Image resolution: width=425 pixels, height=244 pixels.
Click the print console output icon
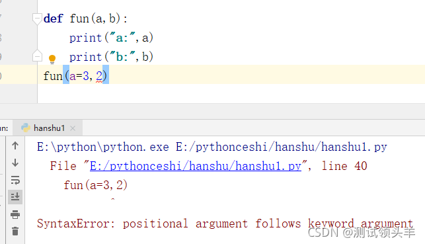pyautogui.click(x=15, y=214)
